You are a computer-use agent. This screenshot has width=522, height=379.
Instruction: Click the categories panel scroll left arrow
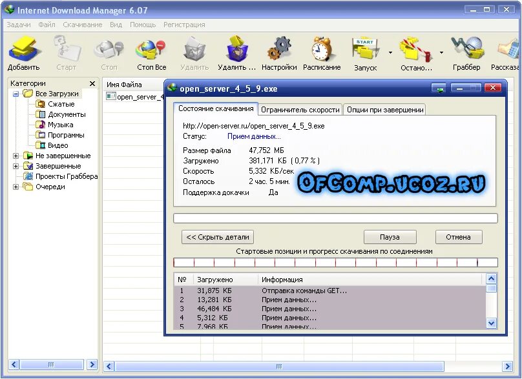click(x=14, y=364)
